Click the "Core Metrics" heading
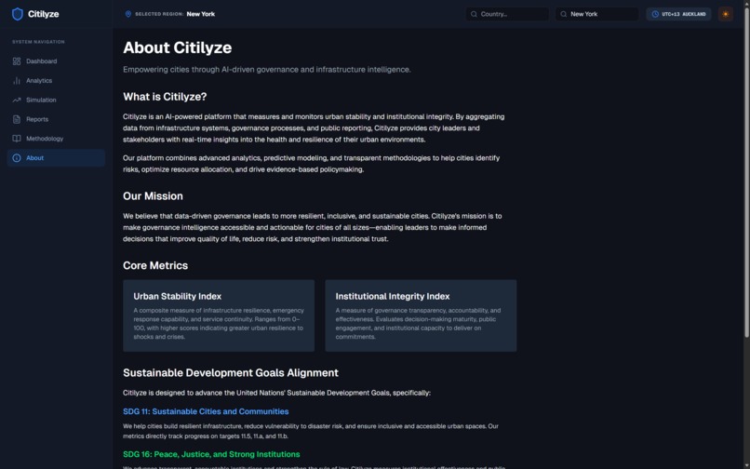Screen dimensions: 750x469 pos(155,265)
